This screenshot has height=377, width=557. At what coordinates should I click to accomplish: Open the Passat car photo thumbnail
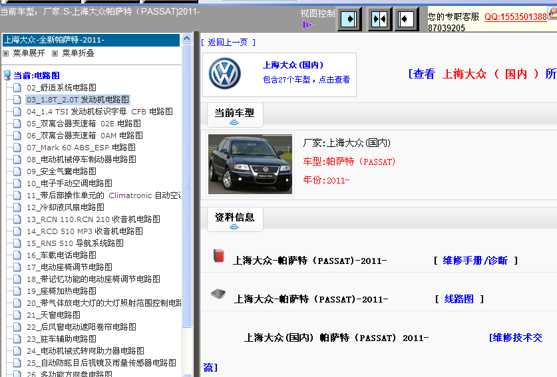pyautogui.click(x=250, y=164)
